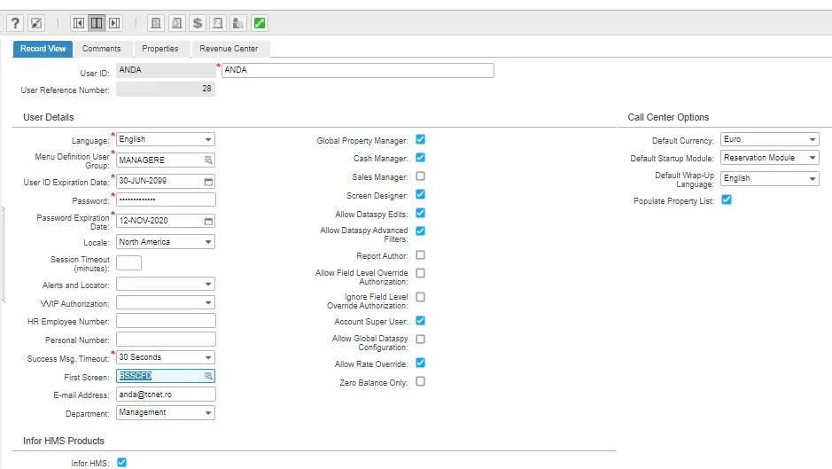Open the Properties tab
Image resolution: width=832 pixels, height=469 pixels.
tap(160, 49)
